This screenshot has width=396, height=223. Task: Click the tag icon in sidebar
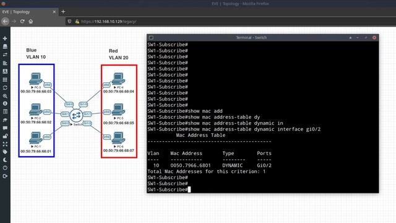point(5,152)
